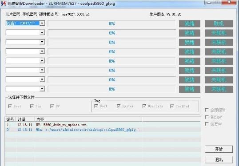Viewport: 239px width, 166px height.
Task: Expand the eighth row port combo box
Action: click(x=42, y=89)
